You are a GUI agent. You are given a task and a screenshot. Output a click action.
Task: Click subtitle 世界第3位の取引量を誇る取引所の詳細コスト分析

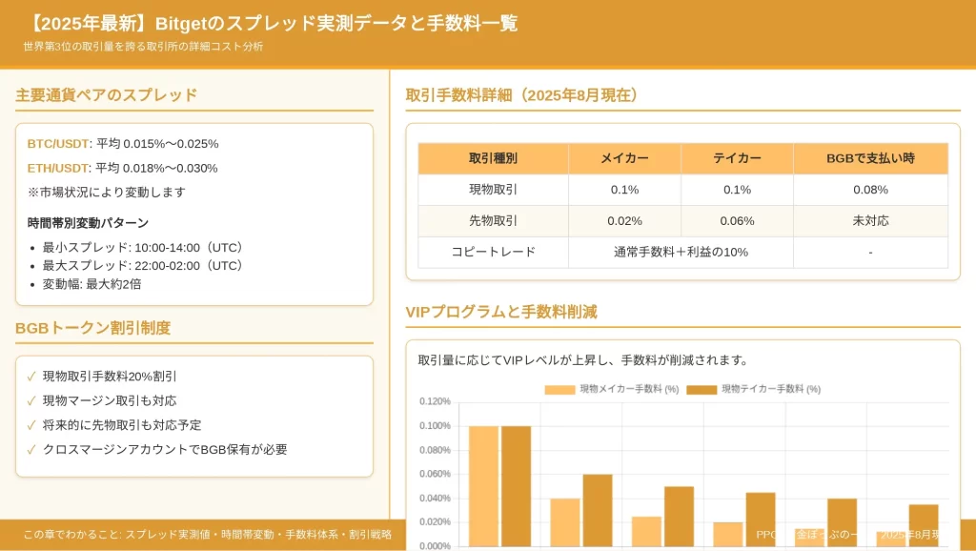[143, 47]
